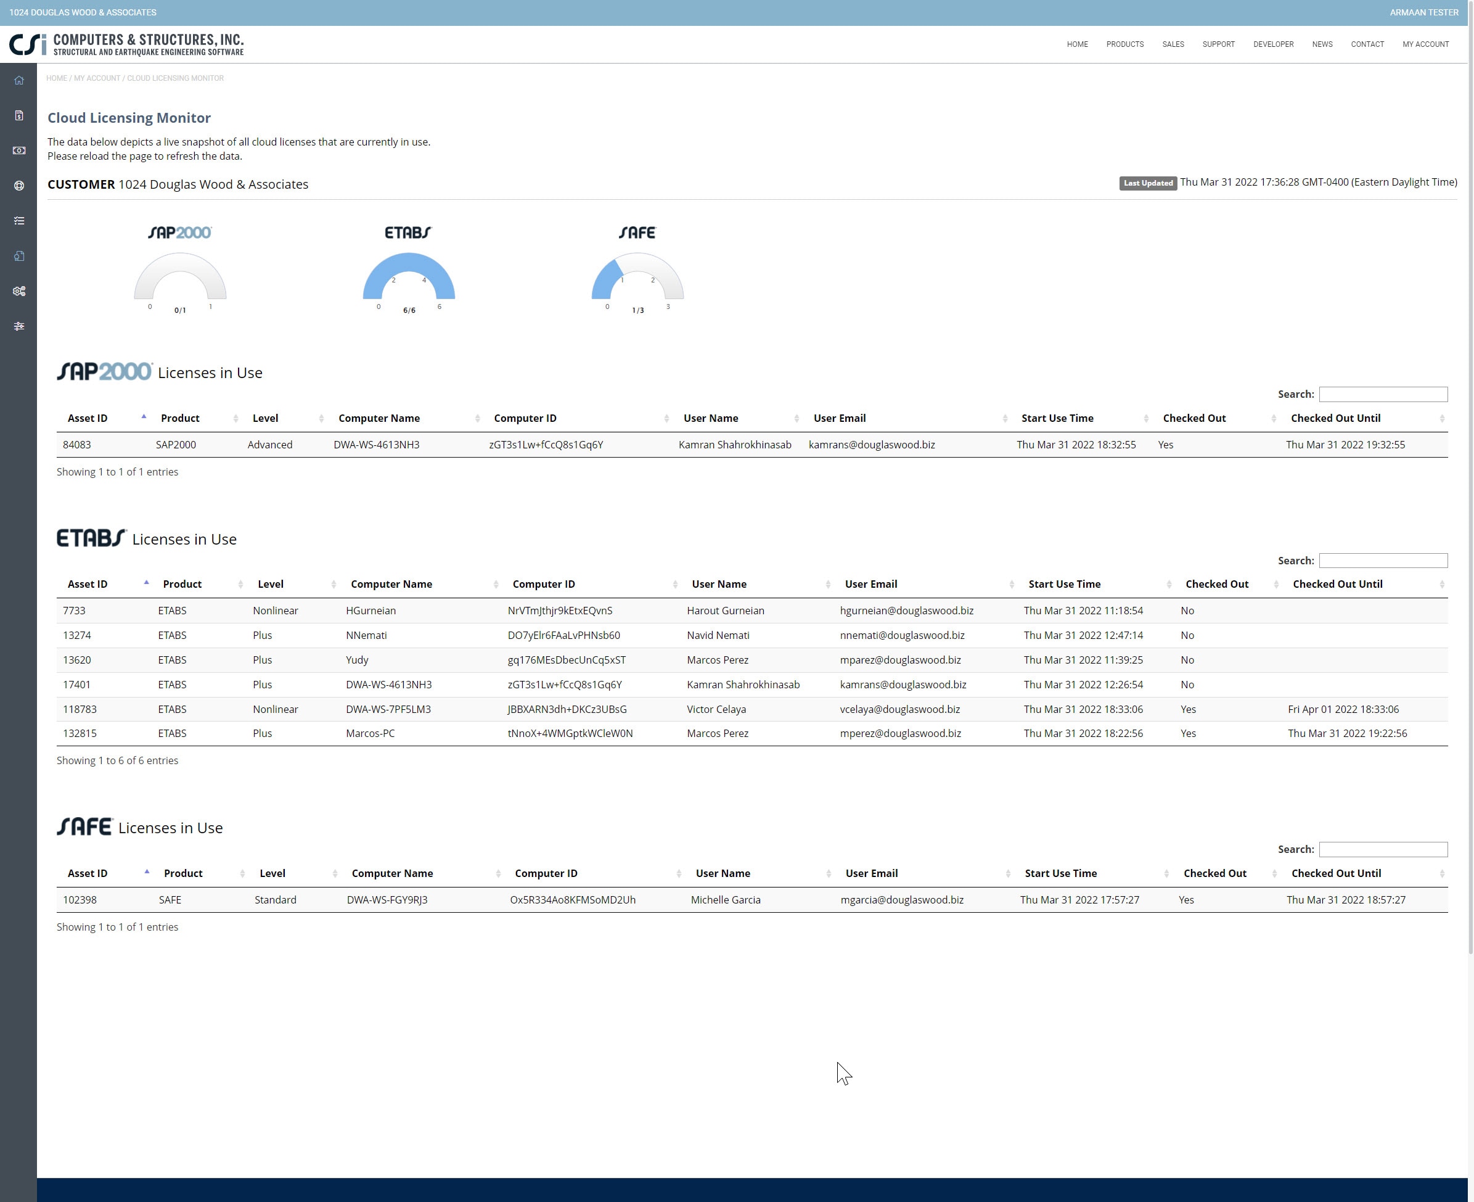Open the money bill icon in sidebar
Image resolution: width=1474 pixels, height=1202 pixels.
tap(18, 150)
